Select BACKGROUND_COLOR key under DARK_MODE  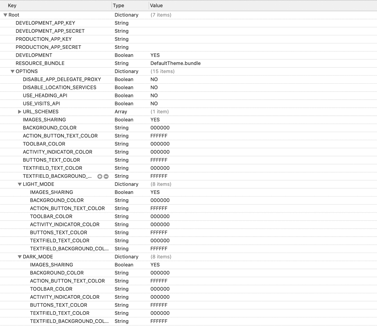point(57,273)
